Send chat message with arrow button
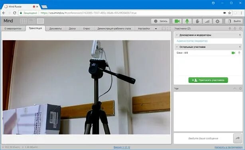The height and width of the screenshot is (150, 245). coord(238,138)
